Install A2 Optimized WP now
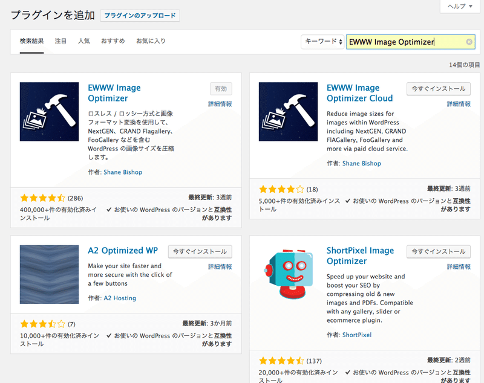This screenshot has height=383, width=484. pyautogui.click(x=200, y=251)
